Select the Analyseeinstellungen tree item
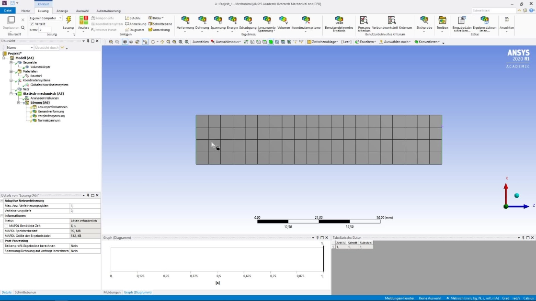The width and height of the screenshot is (536, 301). (45, 98)
